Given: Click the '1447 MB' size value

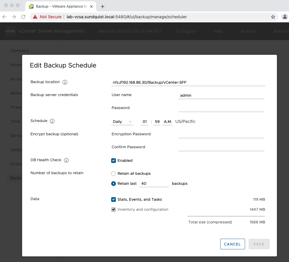Looking at the screenshot, I should click(x=257, y=210).
